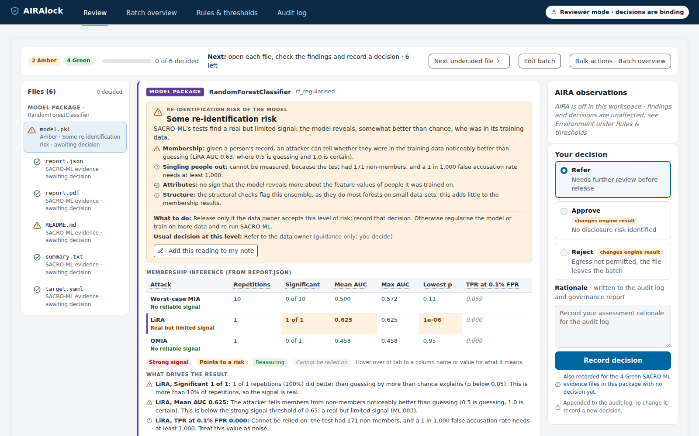
Task: Open the Audit log tab
Action: [x=292, y=13]
